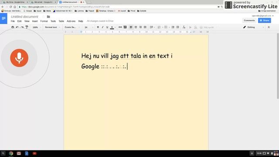279x157 pixels.
Task: Open the Tools menu
Action: click(53, 21)
